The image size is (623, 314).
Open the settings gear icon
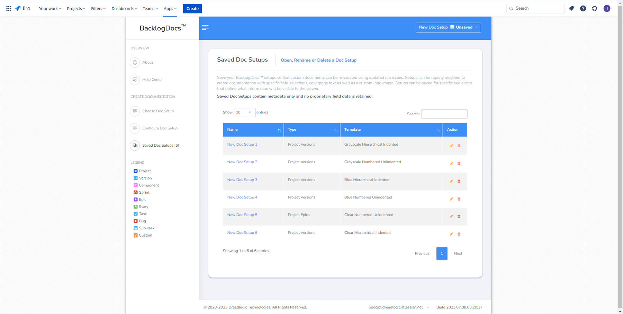pyautogui.click(x=595, y=8)
